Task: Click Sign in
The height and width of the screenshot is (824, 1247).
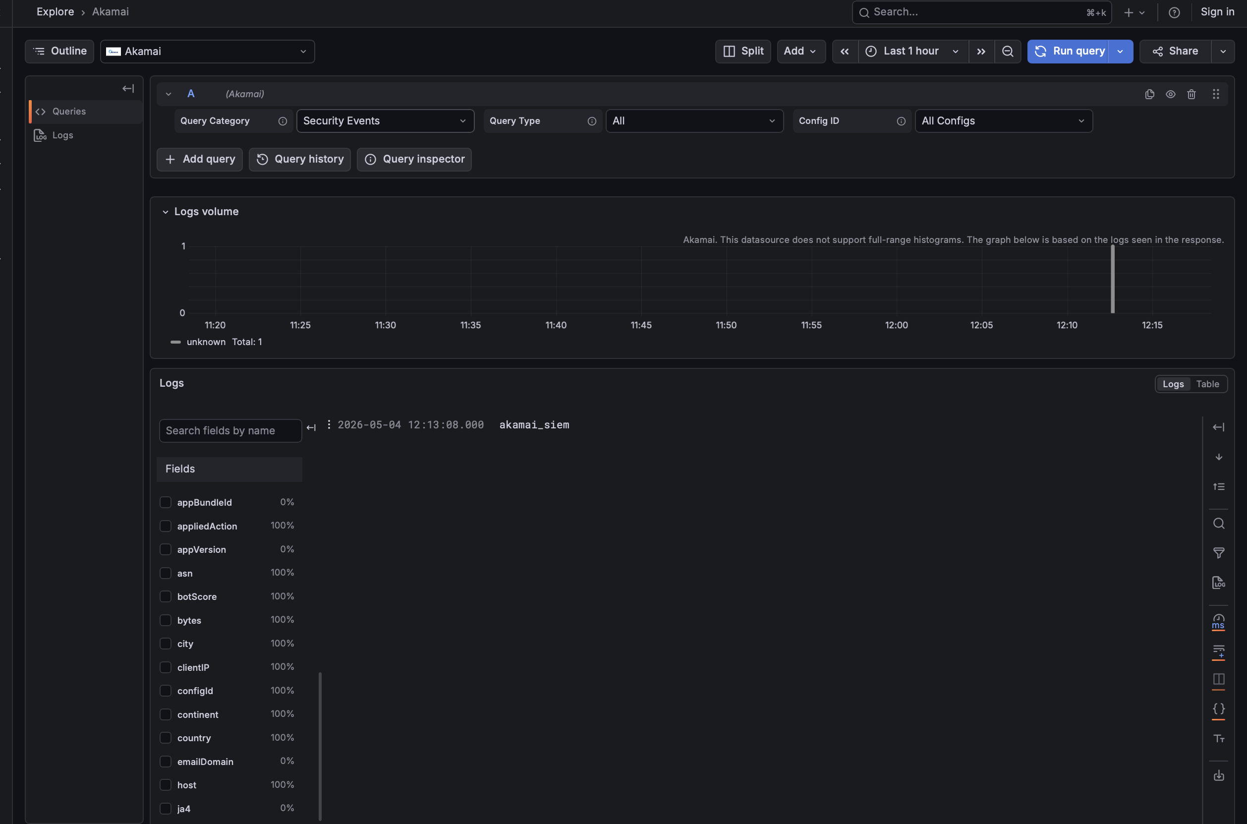Action: [x=1217, y=12]
